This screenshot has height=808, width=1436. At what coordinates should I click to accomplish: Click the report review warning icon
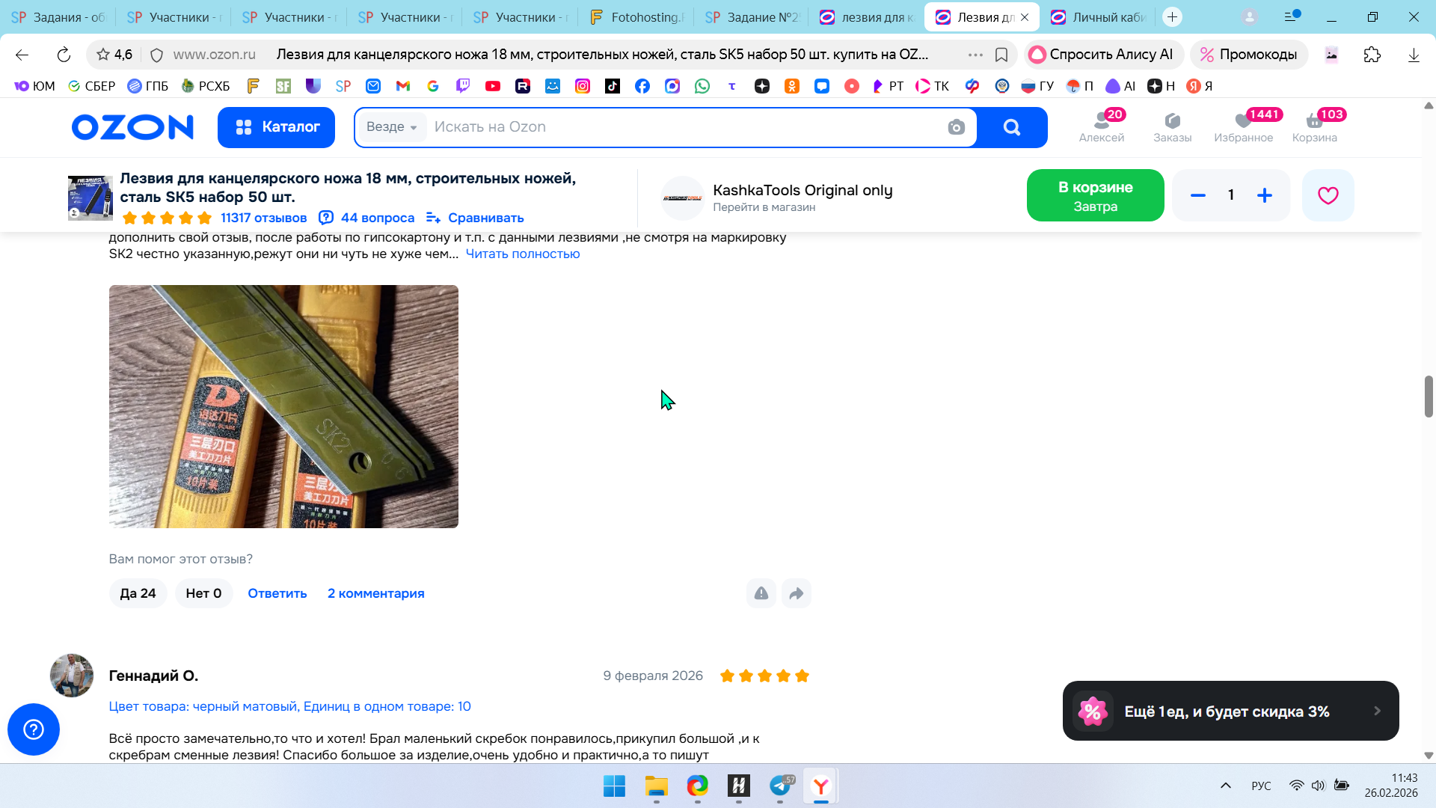click(x=761, y=593)
